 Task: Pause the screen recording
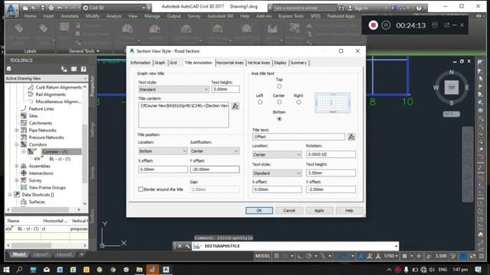click(x=386, y=25)
